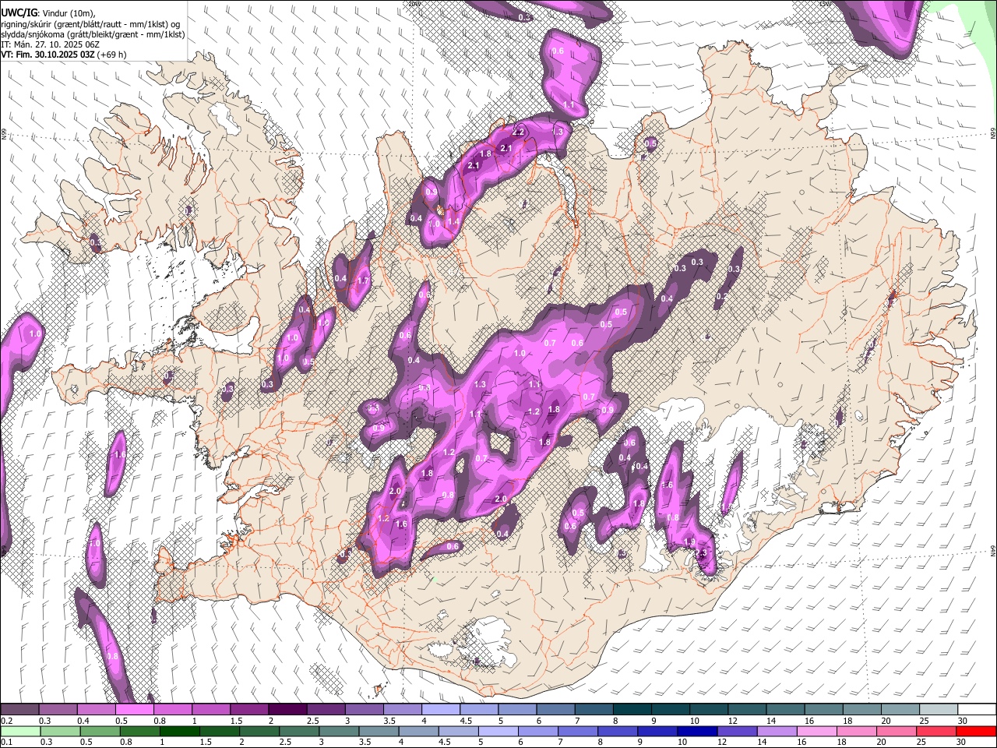Pick pale grey upper swatch between 25 and 30
The width and height of the screenshot is (997, 748).
939,710
